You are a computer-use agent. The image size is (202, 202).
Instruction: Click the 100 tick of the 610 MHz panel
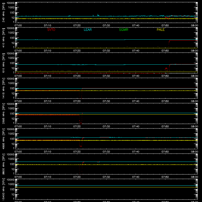point(12,63)
